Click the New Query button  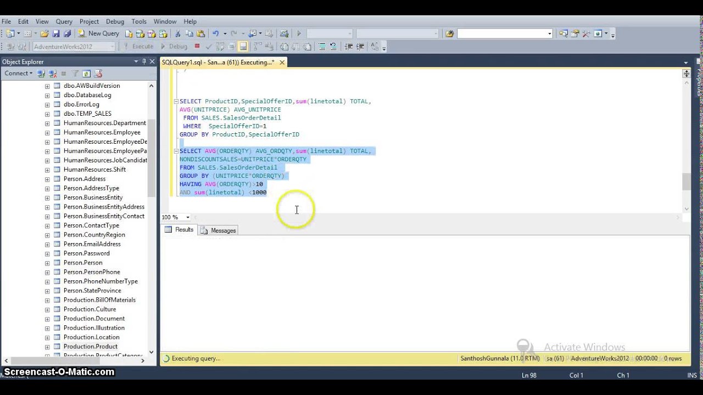pyautogui.click(x=99, y=33)
